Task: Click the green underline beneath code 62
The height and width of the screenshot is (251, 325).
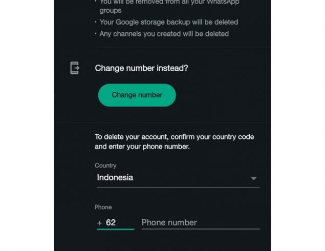Action: (116, 229)
